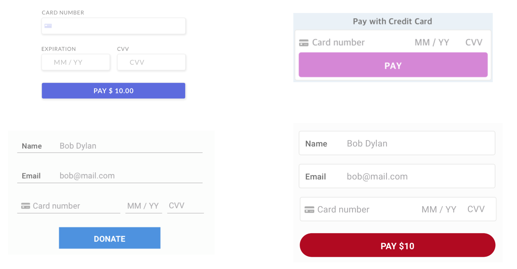Click the bordered Email field above the red PAY $10 button
The image size is (517, 269).
(x=397, y=176)
